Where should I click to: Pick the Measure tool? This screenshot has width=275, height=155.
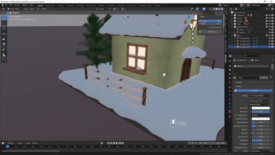(x=4, y=55)
